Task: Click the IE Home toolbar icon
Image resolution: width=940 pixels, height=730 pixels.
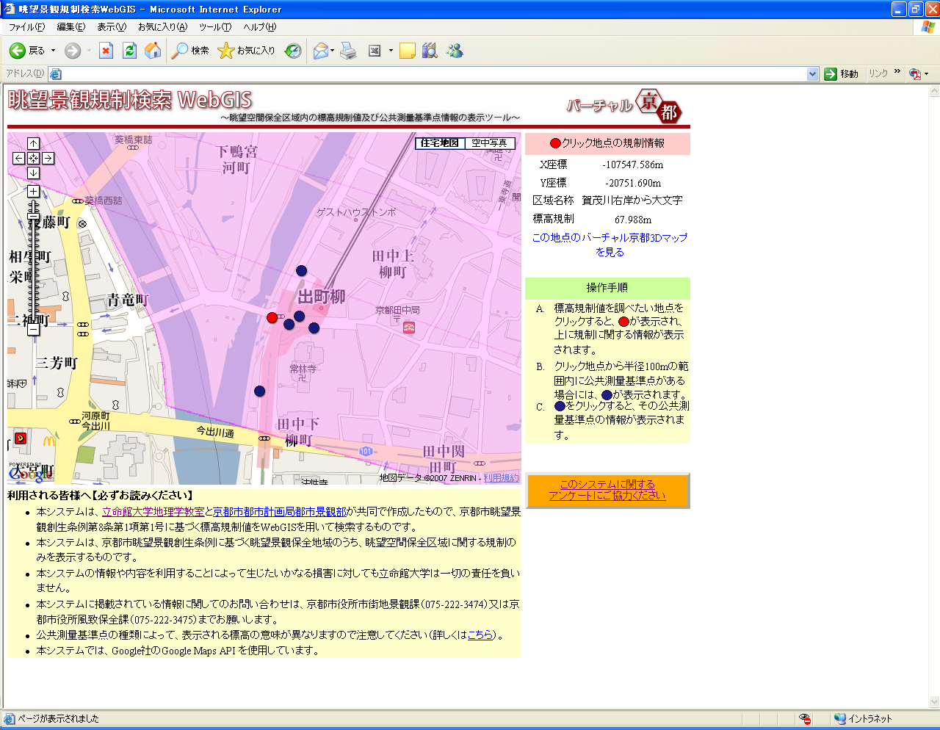Action: click(x=153, y=51)
